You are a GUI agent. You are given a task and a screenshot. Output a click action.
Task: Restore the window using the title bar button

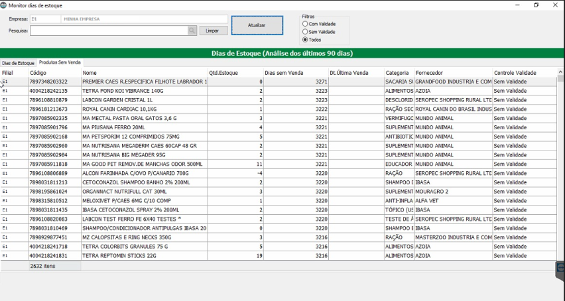pos(536,5)
